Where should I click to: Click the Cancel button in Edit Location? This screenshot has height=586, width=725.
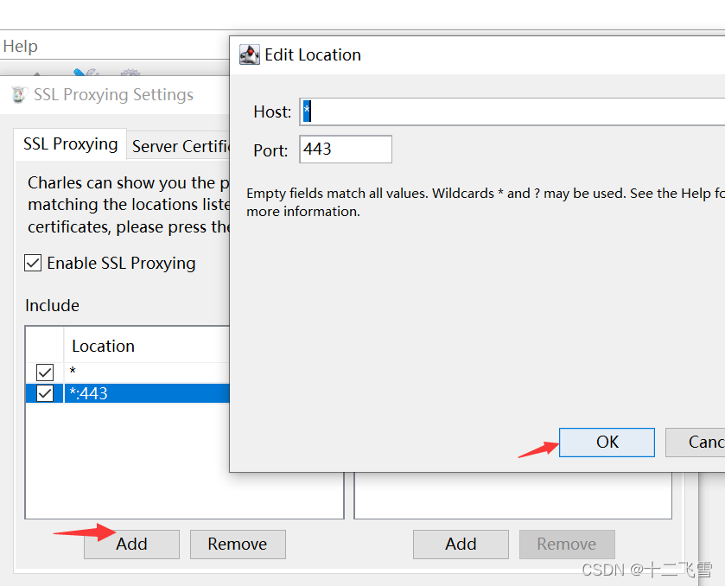pyautogui.click(x=695, y=443)
